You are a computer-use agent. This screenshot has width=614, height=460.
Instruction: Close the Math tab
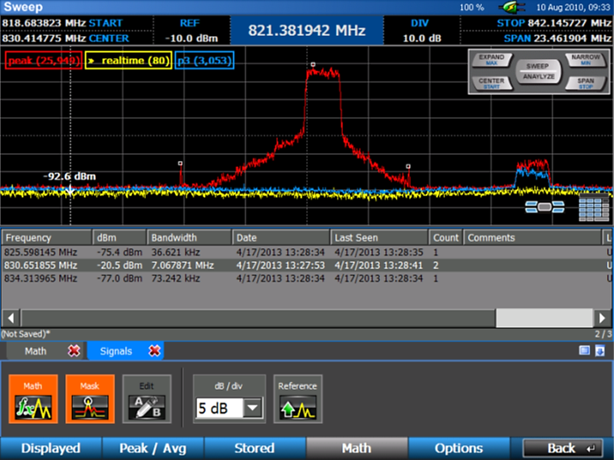click(74, 351)
